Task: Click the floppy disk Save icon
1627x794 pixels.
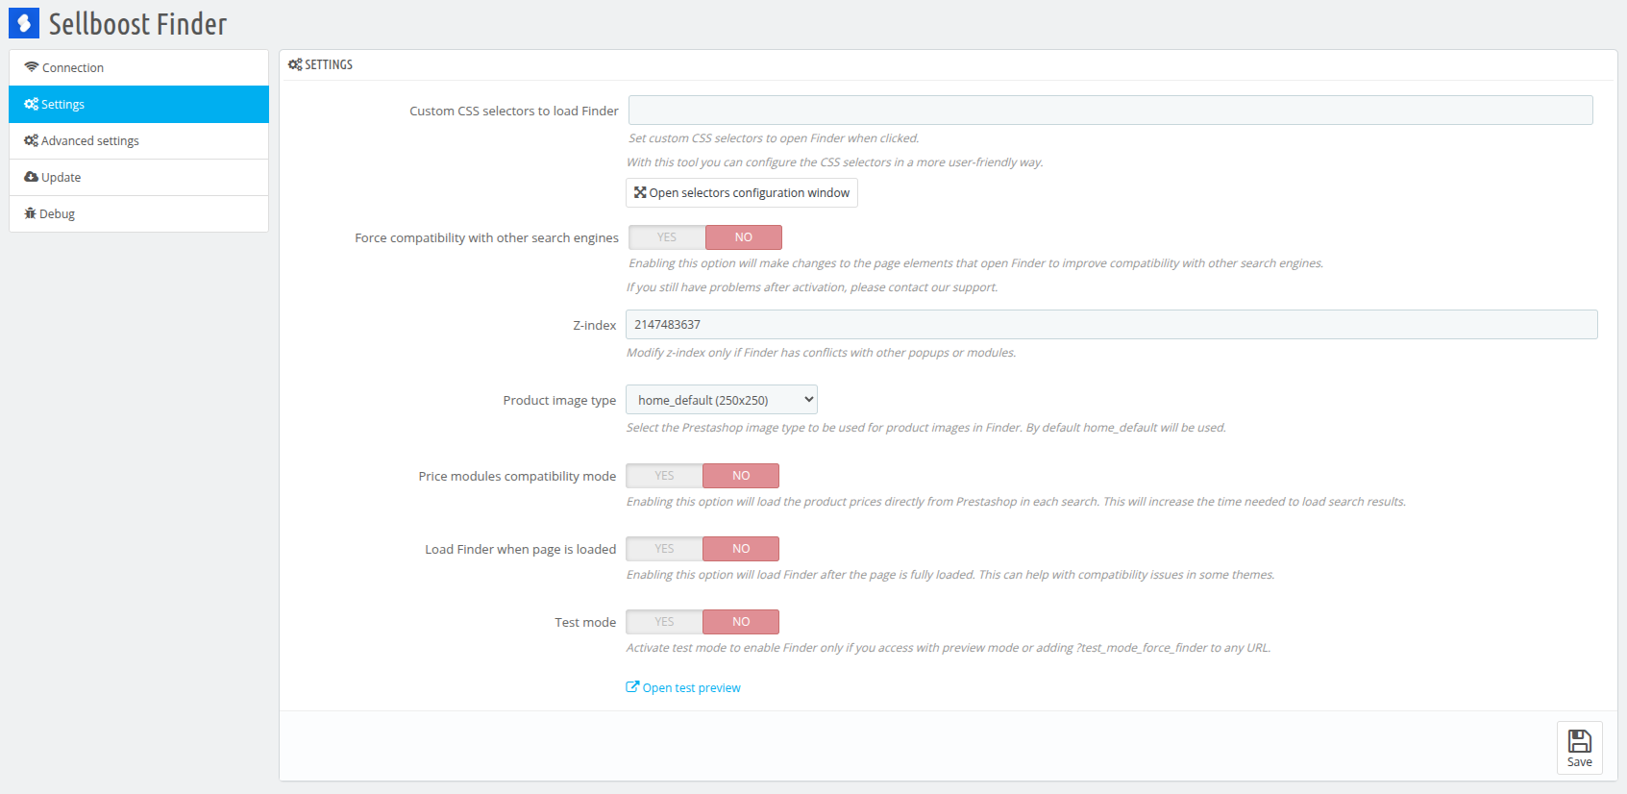Action: coord(1580,740)
